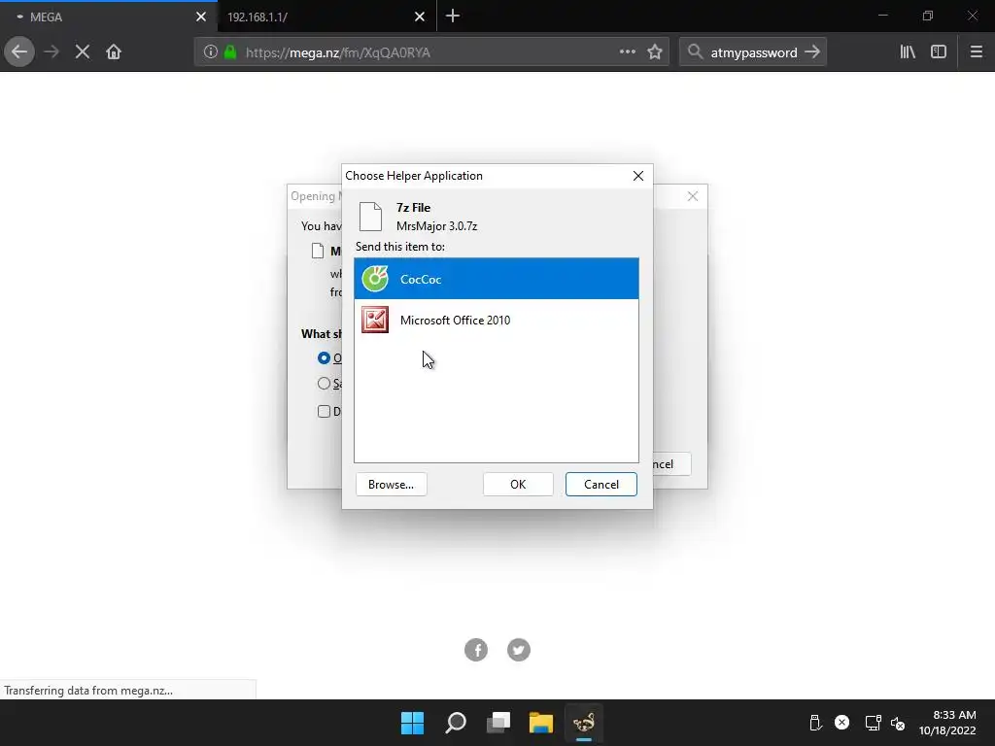Screen dimensions: 995x746
Task: Switch to the 192.168.1.1/ tab
Action: pyautogui.click(x=326, y=17)
